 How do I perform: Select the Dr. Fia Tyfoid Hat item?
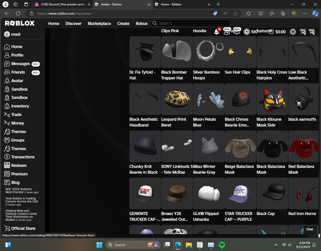(x=145, y=52)
